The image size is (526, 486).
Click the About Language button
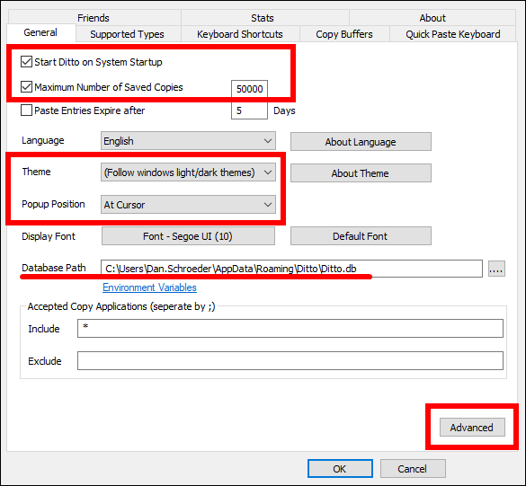[x=361, y=142]
